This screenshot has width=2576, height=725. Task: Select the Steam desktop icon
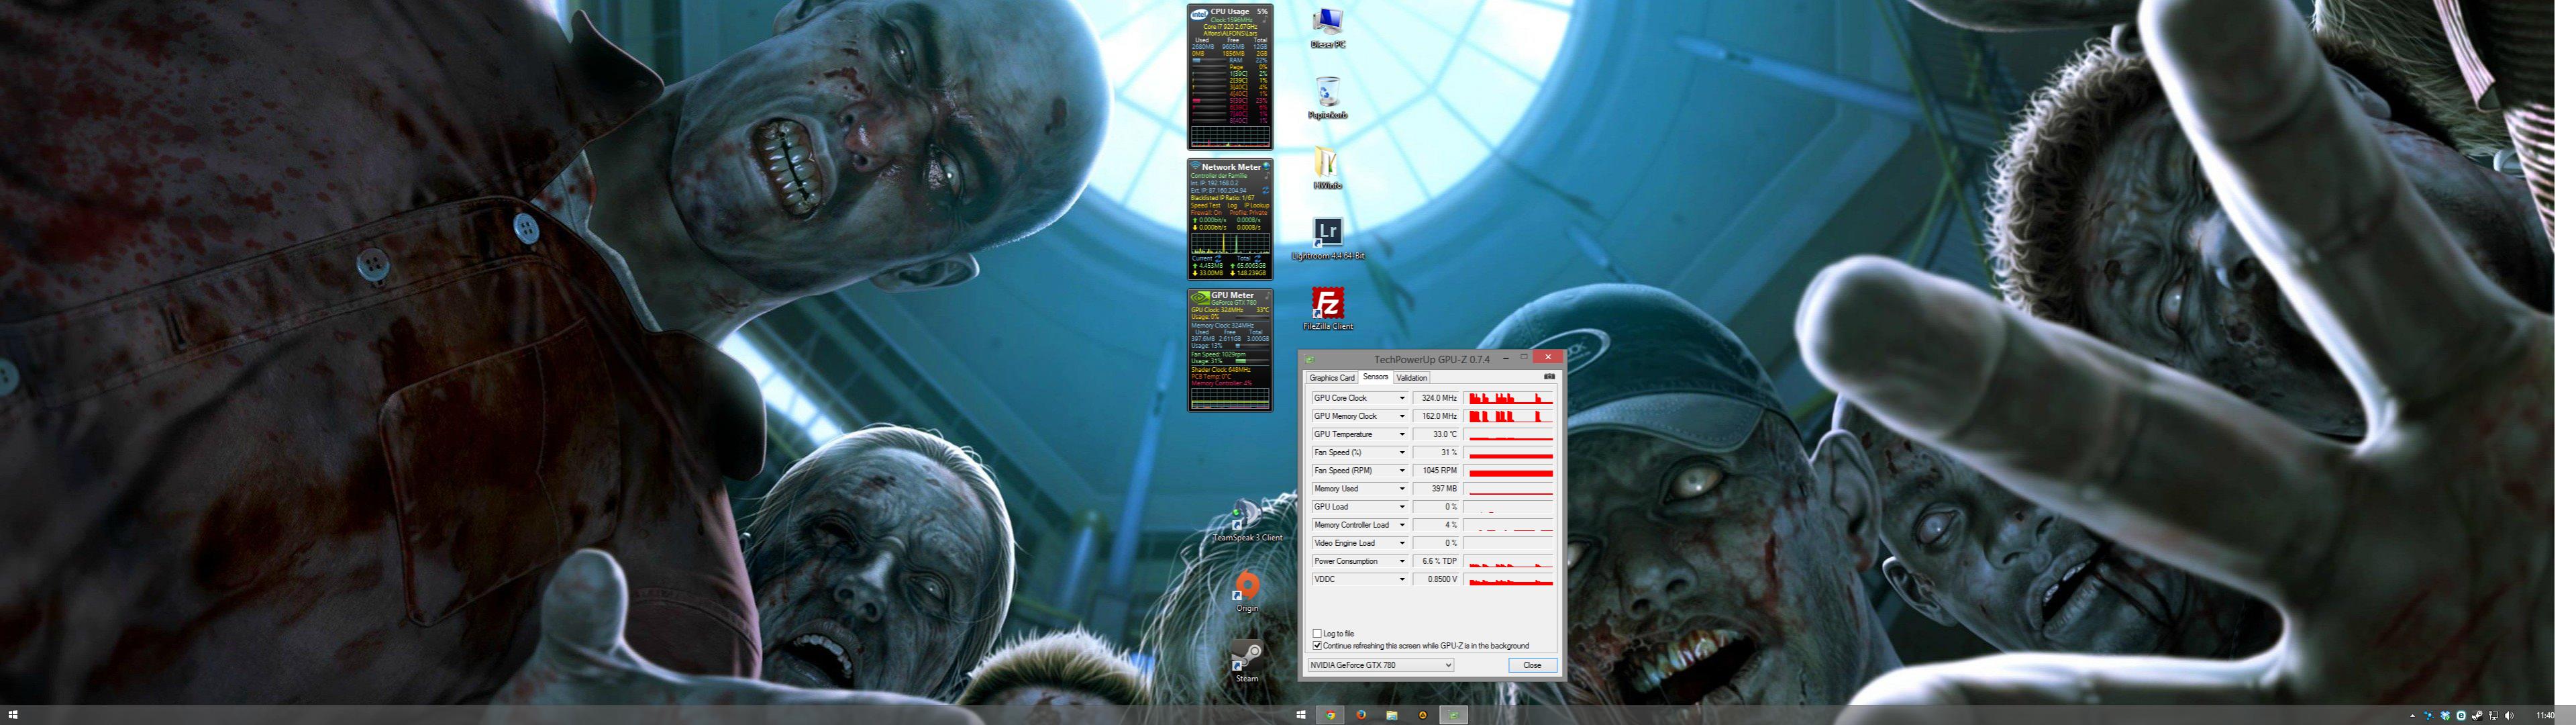click(x=1246, y=656)
